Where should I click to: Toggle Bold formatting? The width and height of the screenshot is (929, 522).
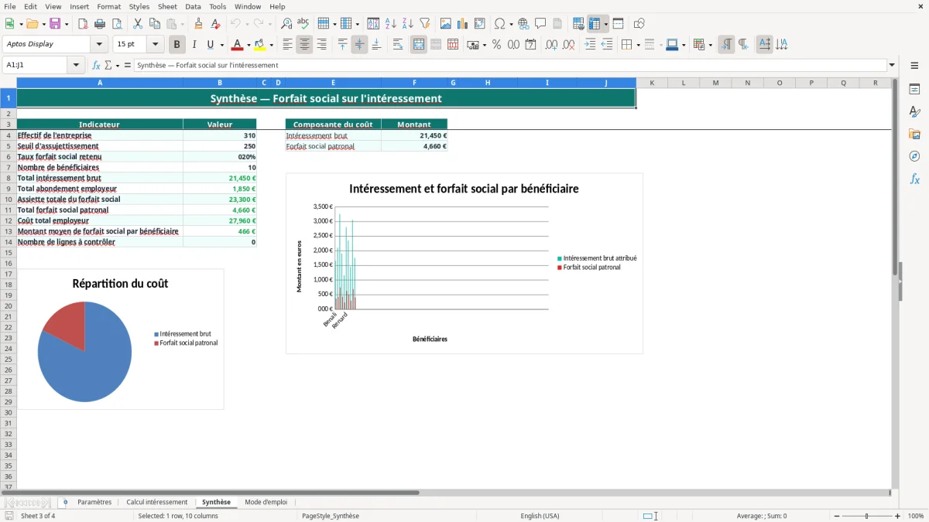(177, 45)
